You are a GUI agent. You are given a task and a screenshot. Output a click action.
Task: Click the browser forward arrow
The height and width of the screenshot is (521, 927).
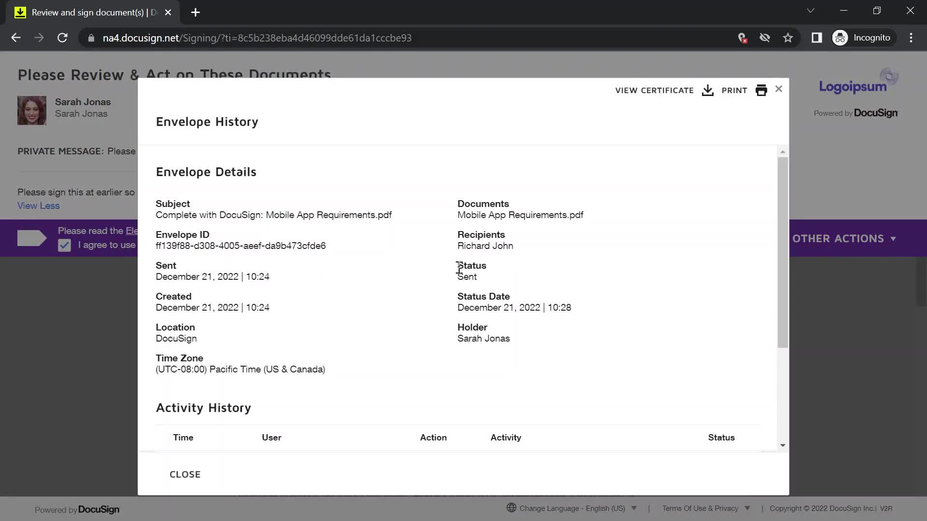tap(39, 38)
